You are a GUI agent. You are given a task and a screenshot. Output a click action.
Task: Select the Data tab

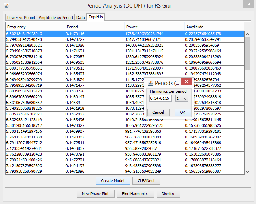[x=81, y=18]
